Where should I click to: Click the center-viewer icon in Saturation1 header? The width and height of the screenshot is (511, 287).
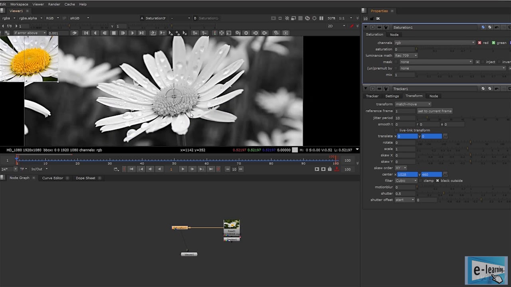(372, 28)
